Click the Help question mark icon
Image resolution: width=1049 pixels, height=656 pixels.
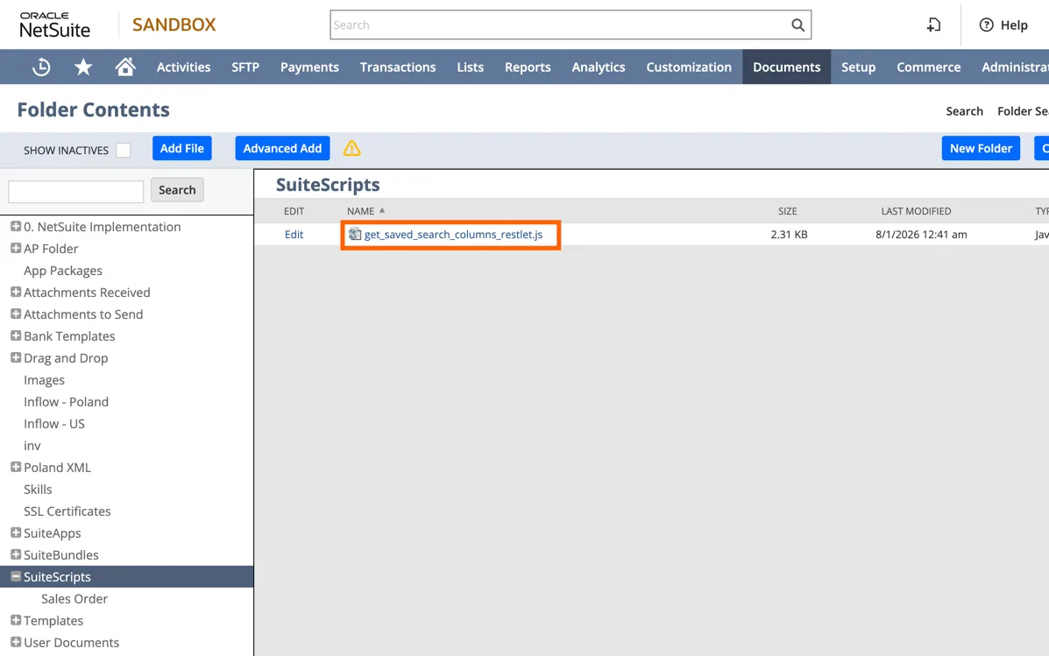coord(986,25)
